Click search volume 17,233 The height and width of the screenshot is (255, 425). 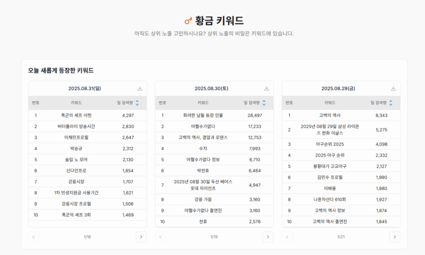point(255,126)
